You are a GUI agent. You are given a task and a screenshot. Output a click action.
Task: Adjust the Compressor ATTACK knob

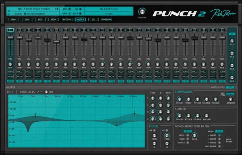coord(197,99)
